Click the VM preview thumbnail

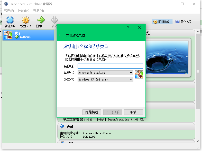167,57
